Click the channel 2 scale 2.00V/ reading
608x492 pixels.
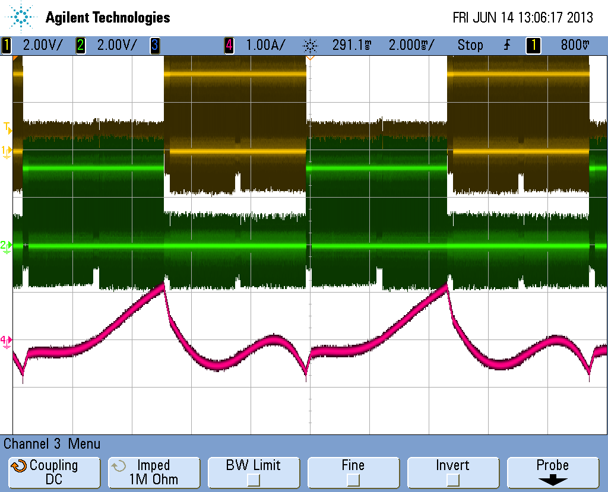coord(117,45)
